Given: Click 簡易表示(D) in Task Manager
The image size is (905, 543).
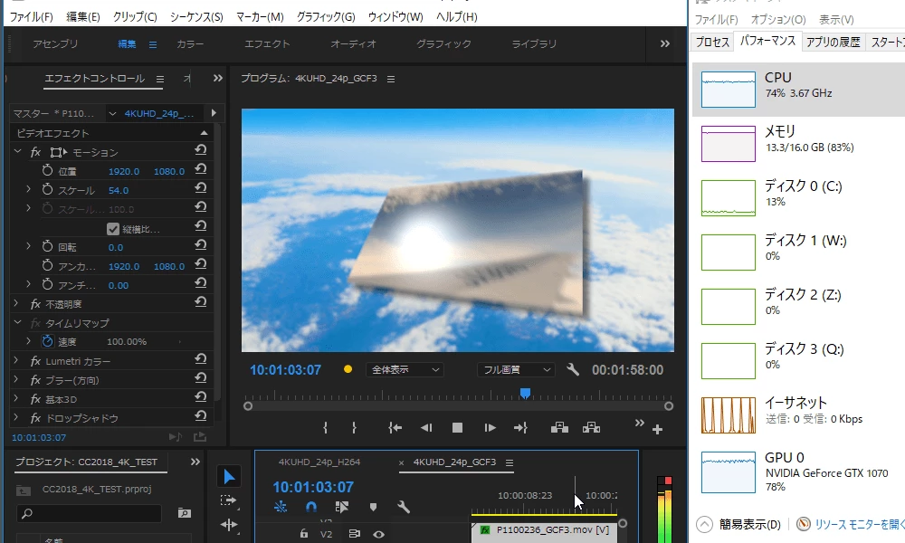Looking at the screenshot, I should [738, 524].
